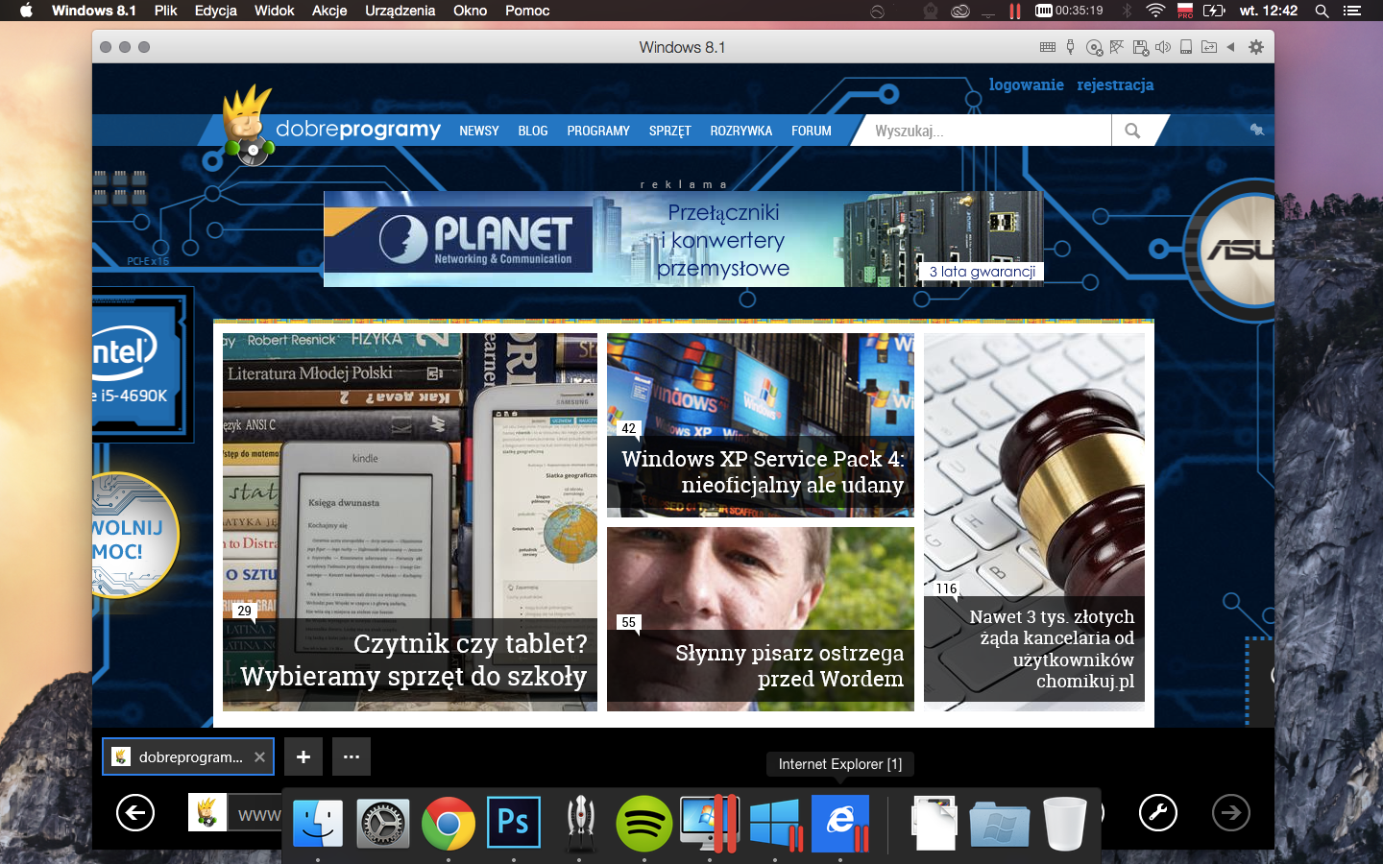
Task: Follow the logowanie link
Action: tap(1027, 84)
